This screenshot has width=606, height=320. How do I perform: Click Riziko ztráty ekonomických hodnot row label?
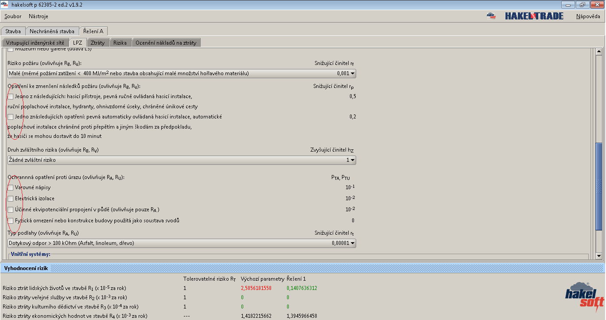pyautogui.click(x=75, y=316)
